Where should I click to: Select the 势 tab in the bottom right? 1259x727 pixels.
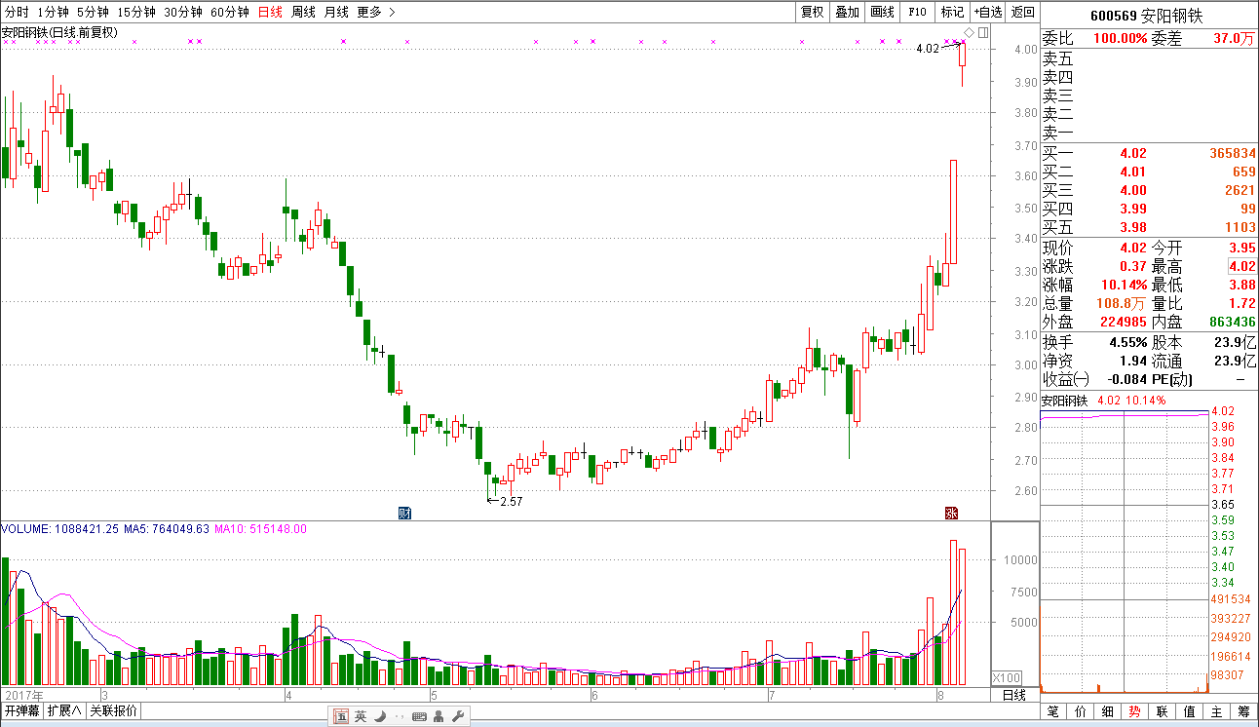[1134, 712]
